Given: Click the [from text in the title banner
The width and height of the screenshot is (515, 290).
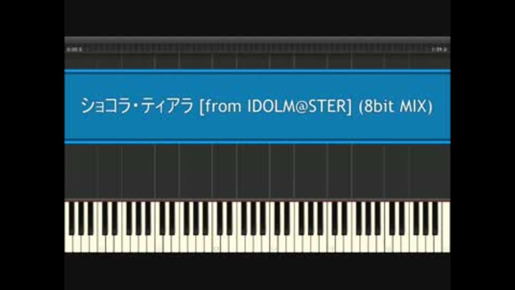Looking at the screenshot, I should click(220, 106).
